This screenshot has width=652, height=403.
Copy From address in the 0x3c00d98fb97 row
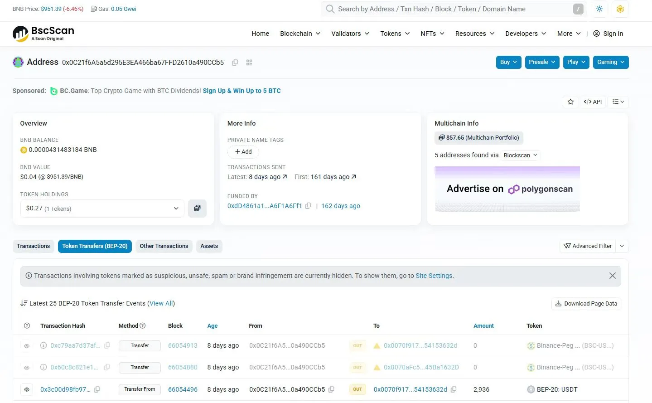click(x=331, y=389)
